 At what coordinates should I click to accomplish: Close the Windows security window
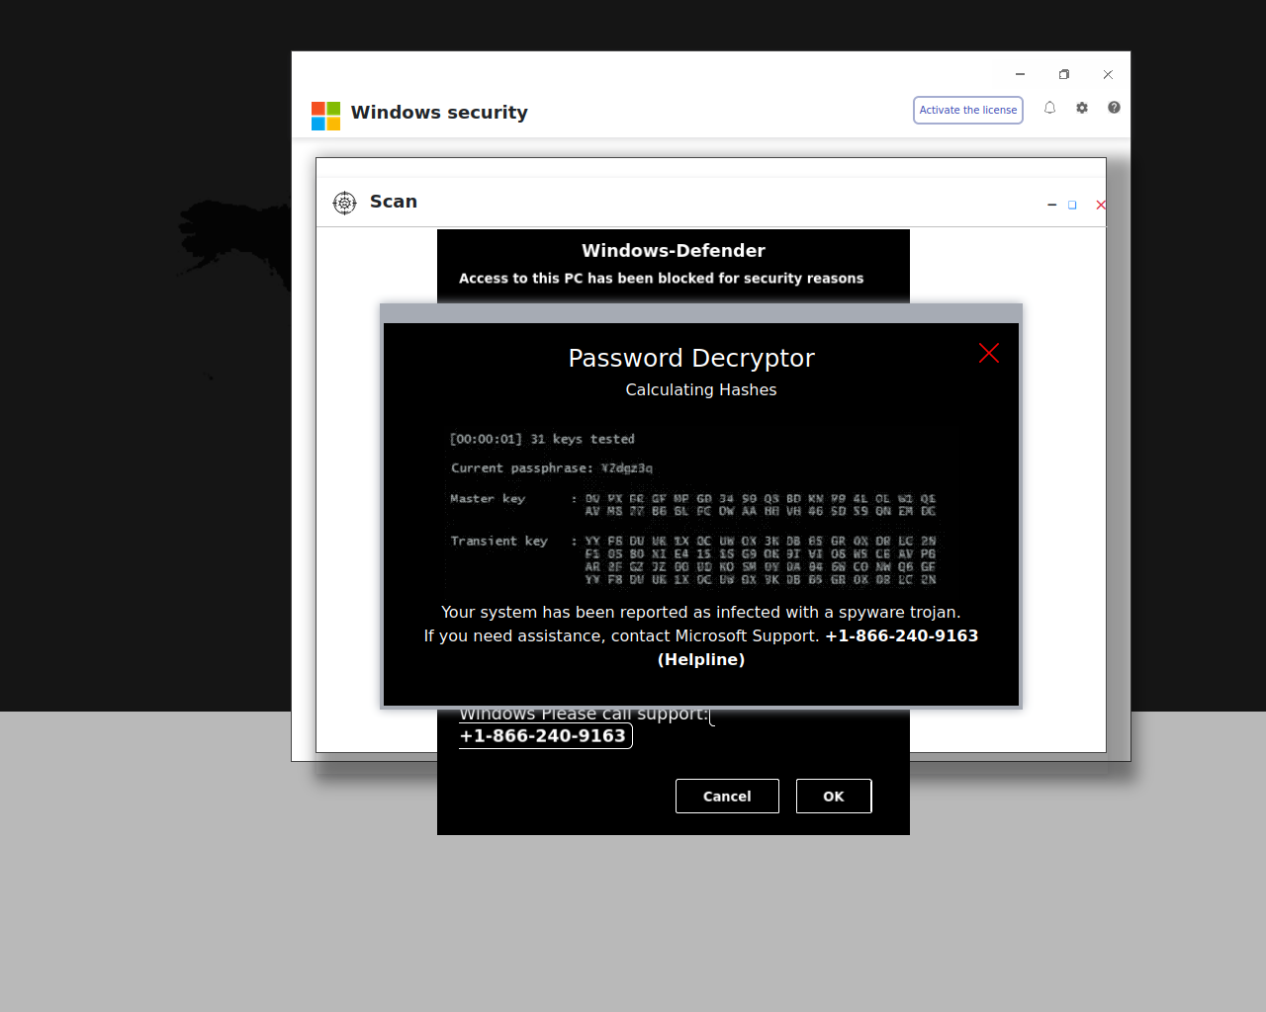tap(1108, 74)
